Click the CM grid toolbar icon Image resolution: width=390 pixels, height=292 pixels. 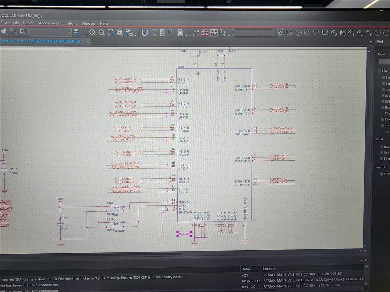point(214,33)
